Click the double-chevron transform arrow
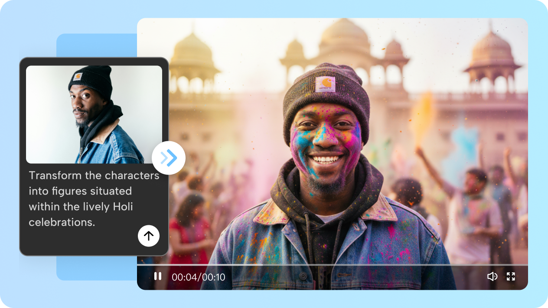This screenshot has height=308, width=548. pos(169,158)
